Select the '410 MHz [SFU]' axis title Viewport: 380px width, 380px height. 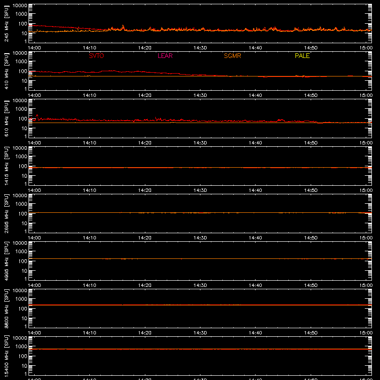[x=6, y=71]
